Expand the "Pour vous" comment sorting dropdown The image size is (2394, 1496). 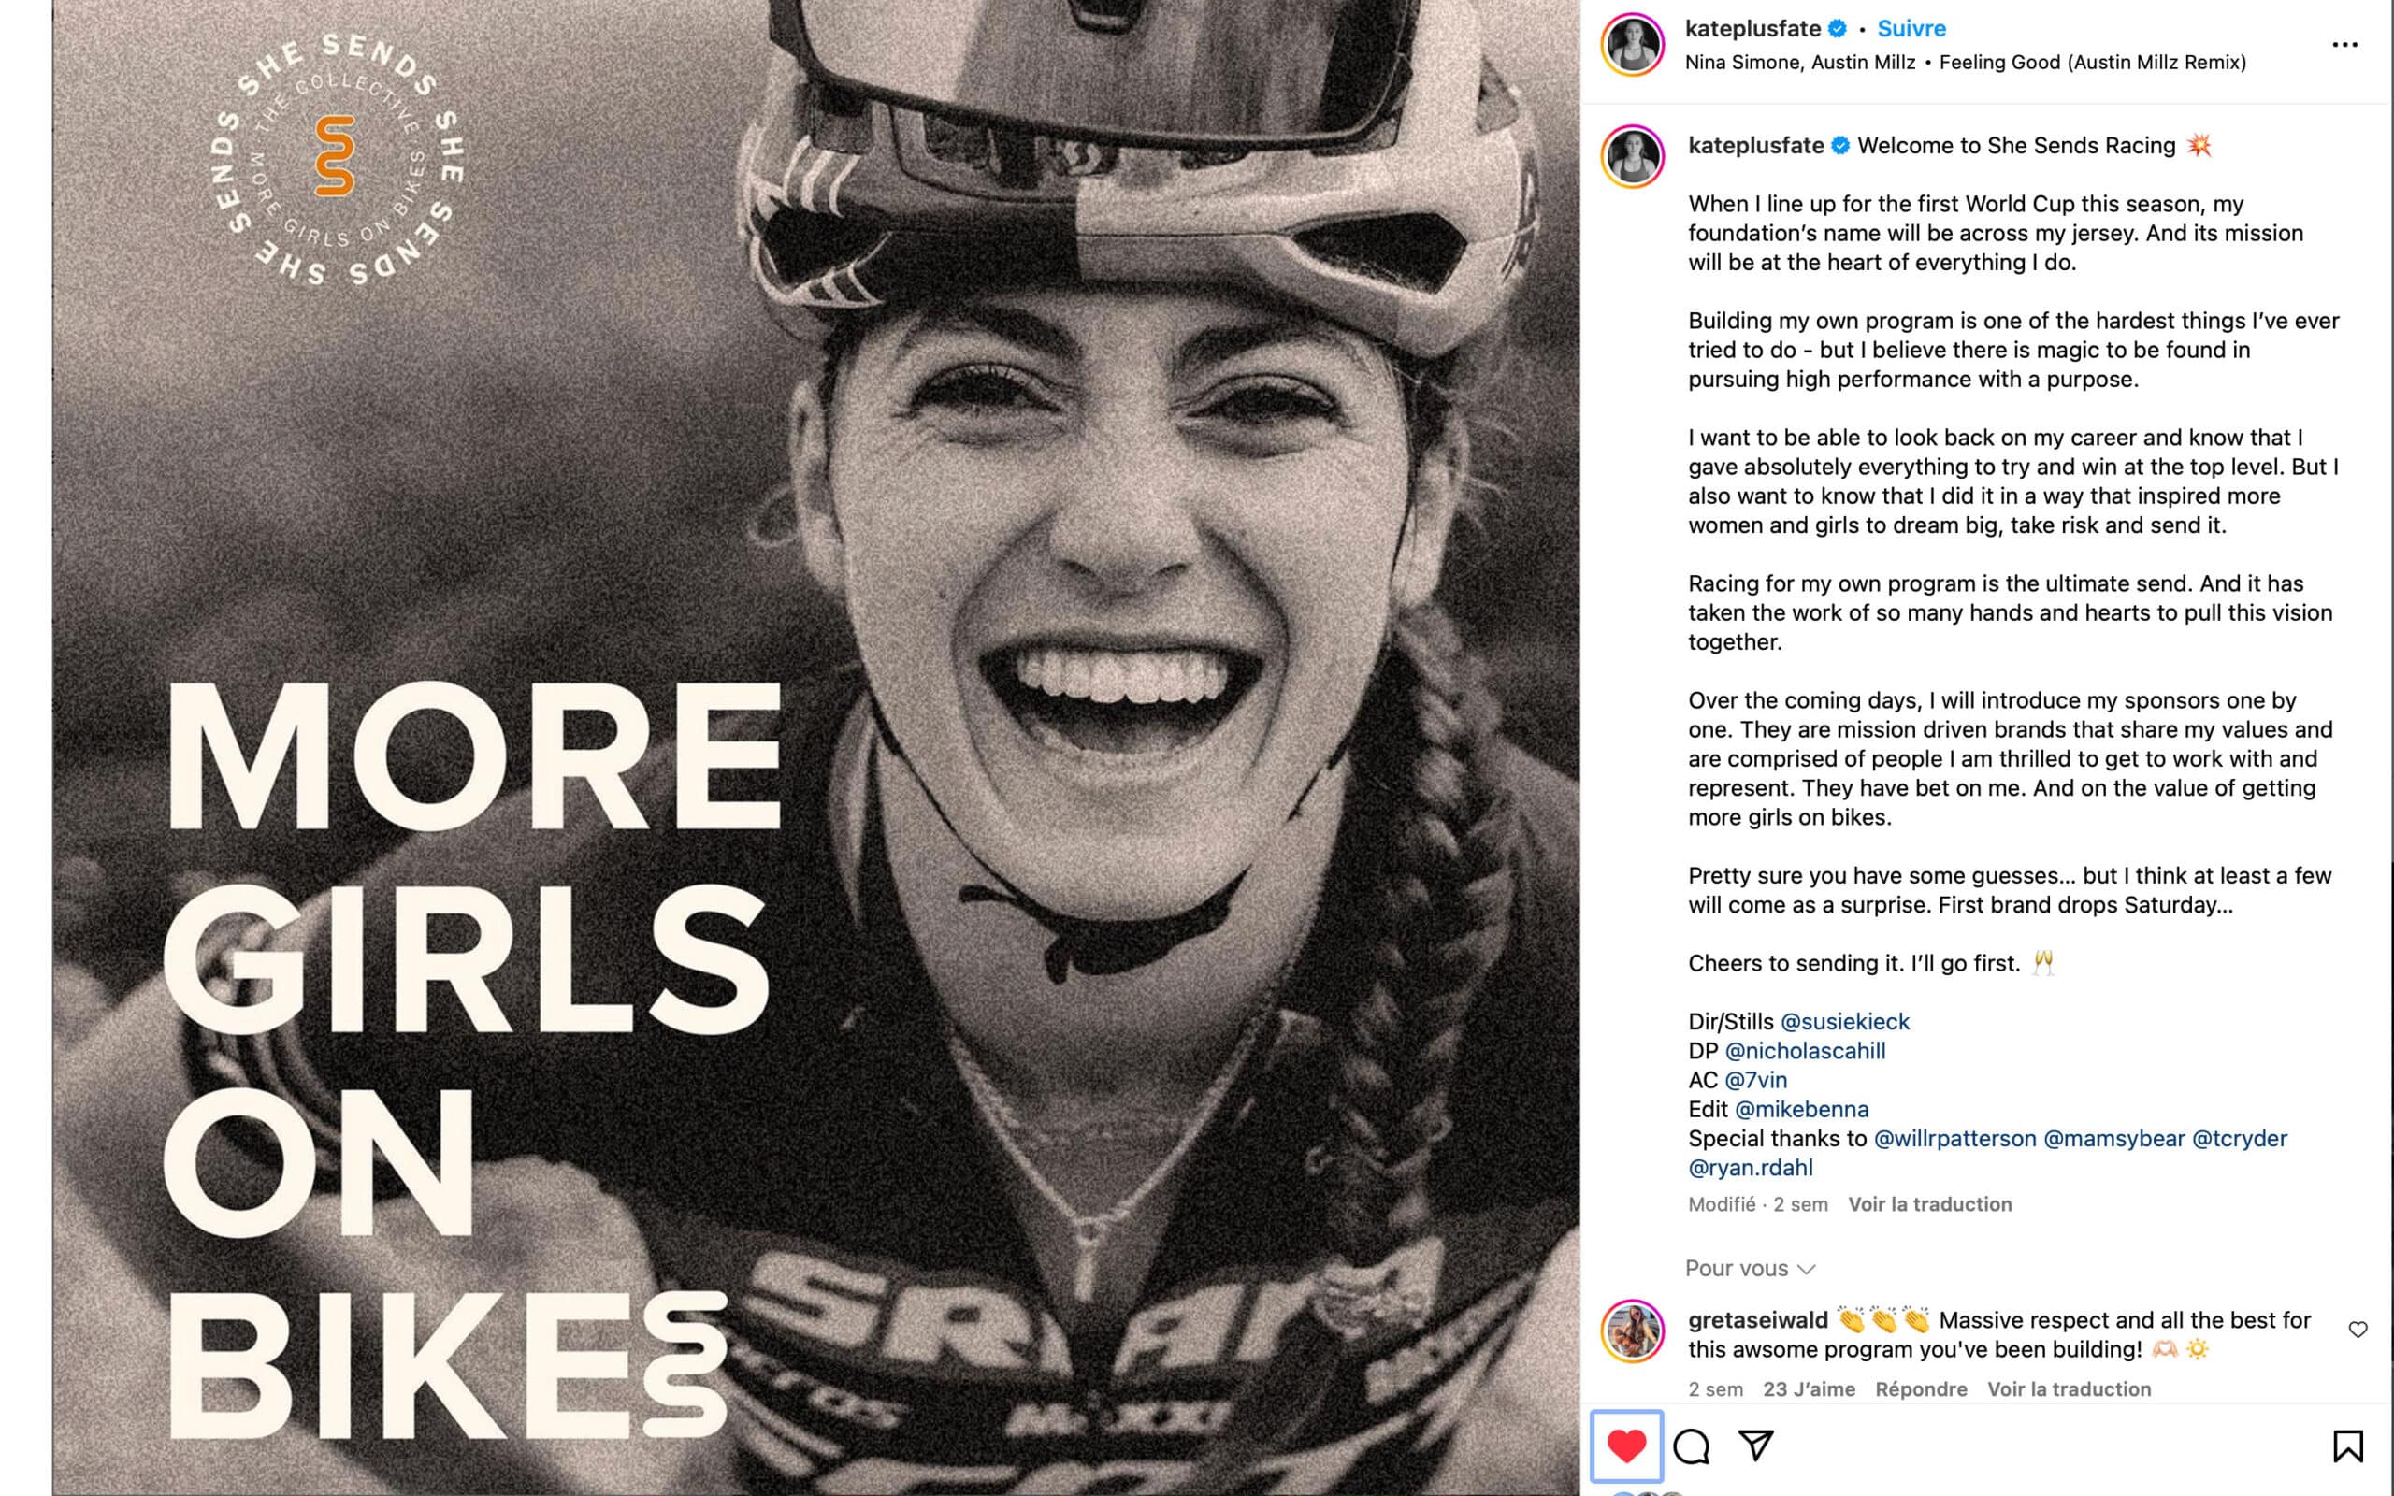pos(1750,1269)
